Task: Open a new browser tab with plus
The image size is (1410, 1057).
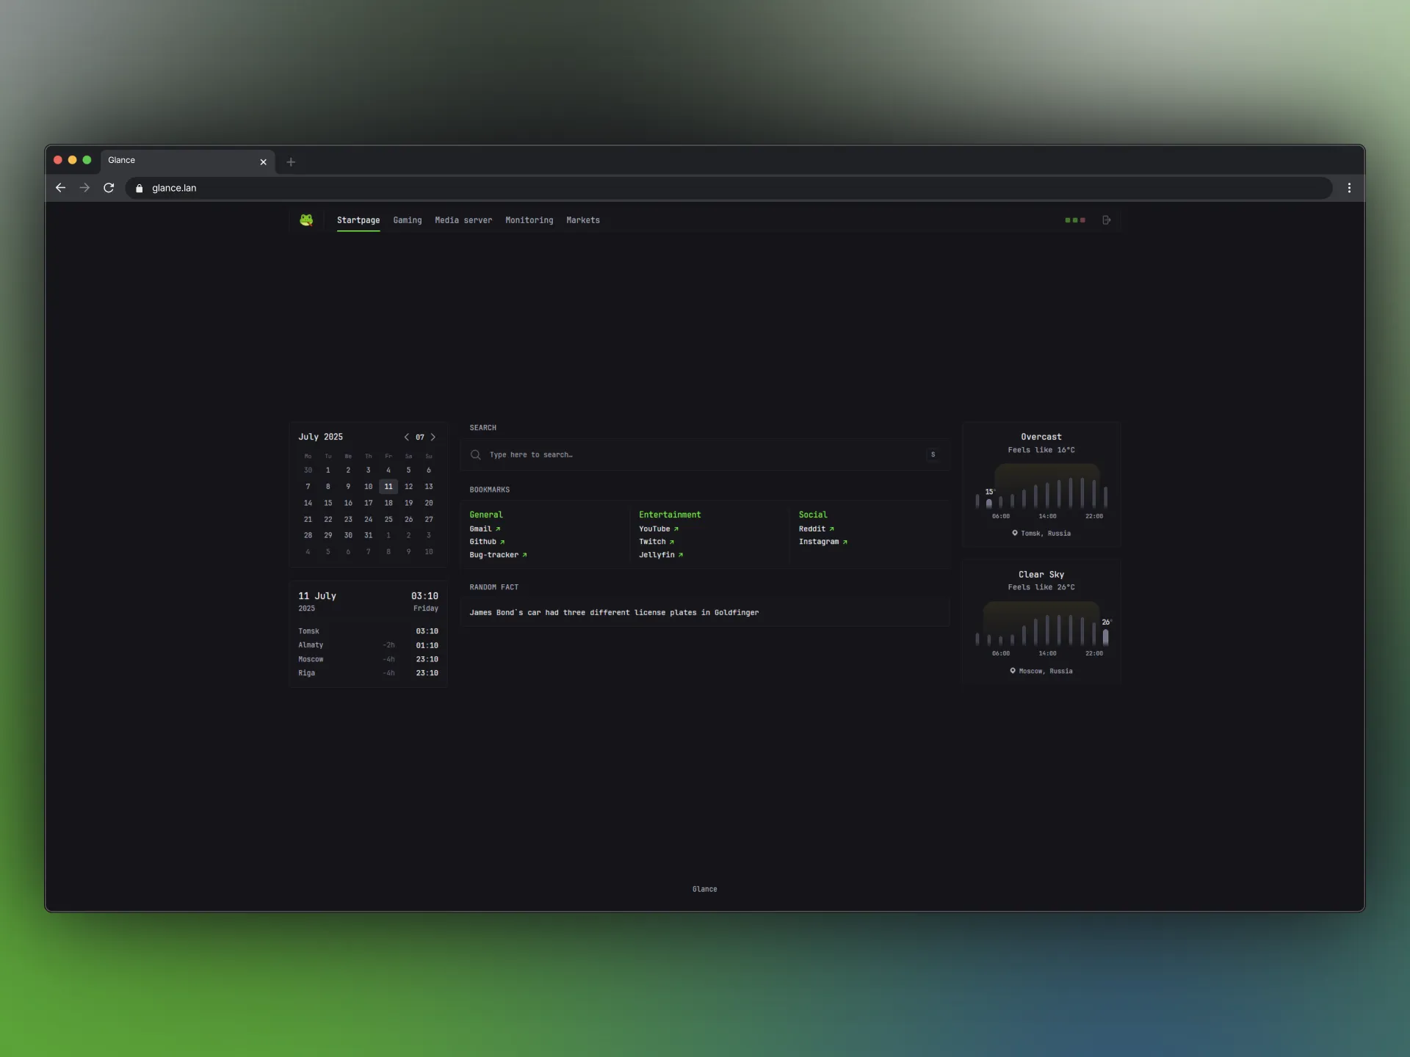Action: tap(291, 162)
